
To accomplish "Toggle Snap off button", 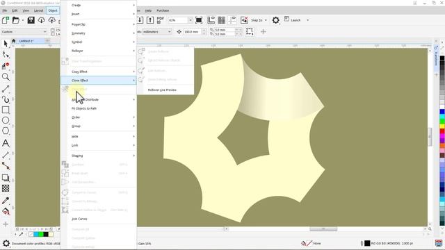I will click(244, 20).
